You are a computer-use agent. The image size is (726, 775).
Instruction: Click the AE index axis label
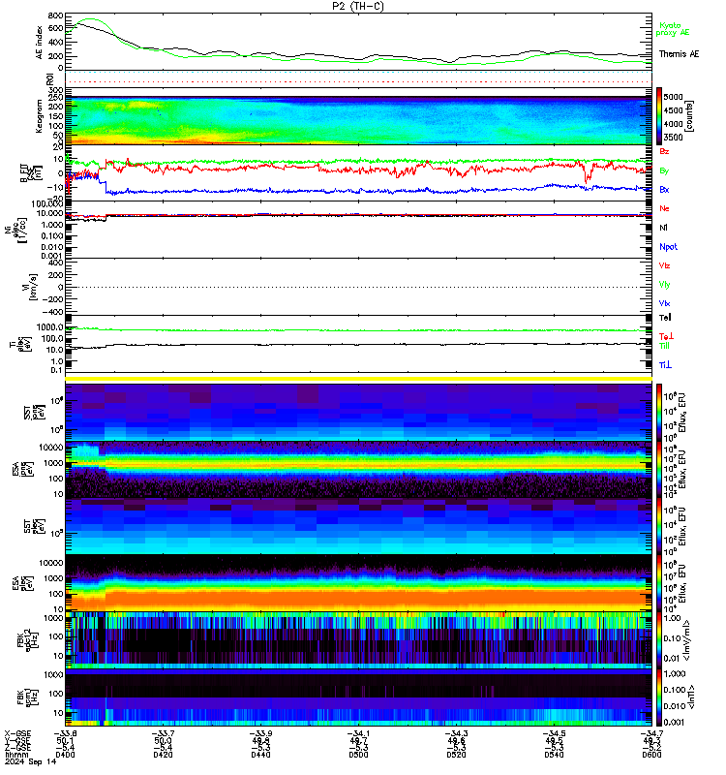[40, 43]
